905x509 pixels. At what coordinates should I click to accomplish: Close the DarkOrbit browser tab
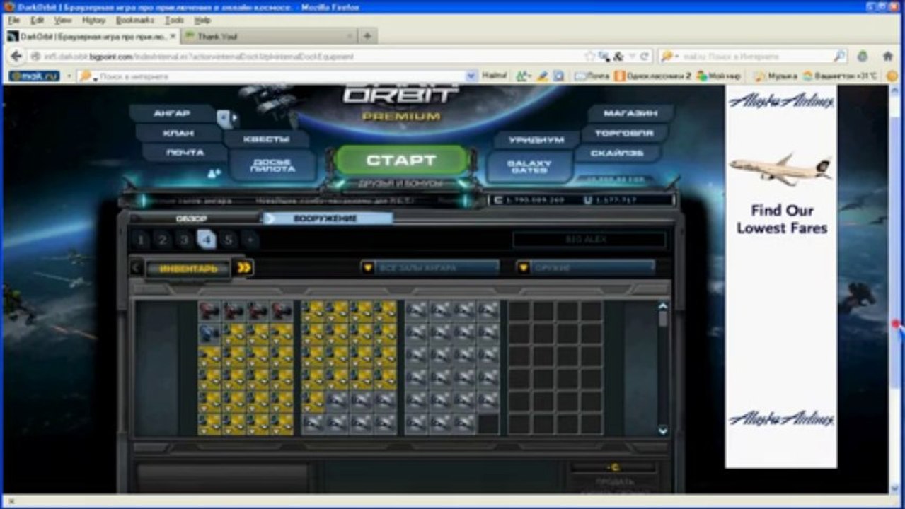pos(173,36)
